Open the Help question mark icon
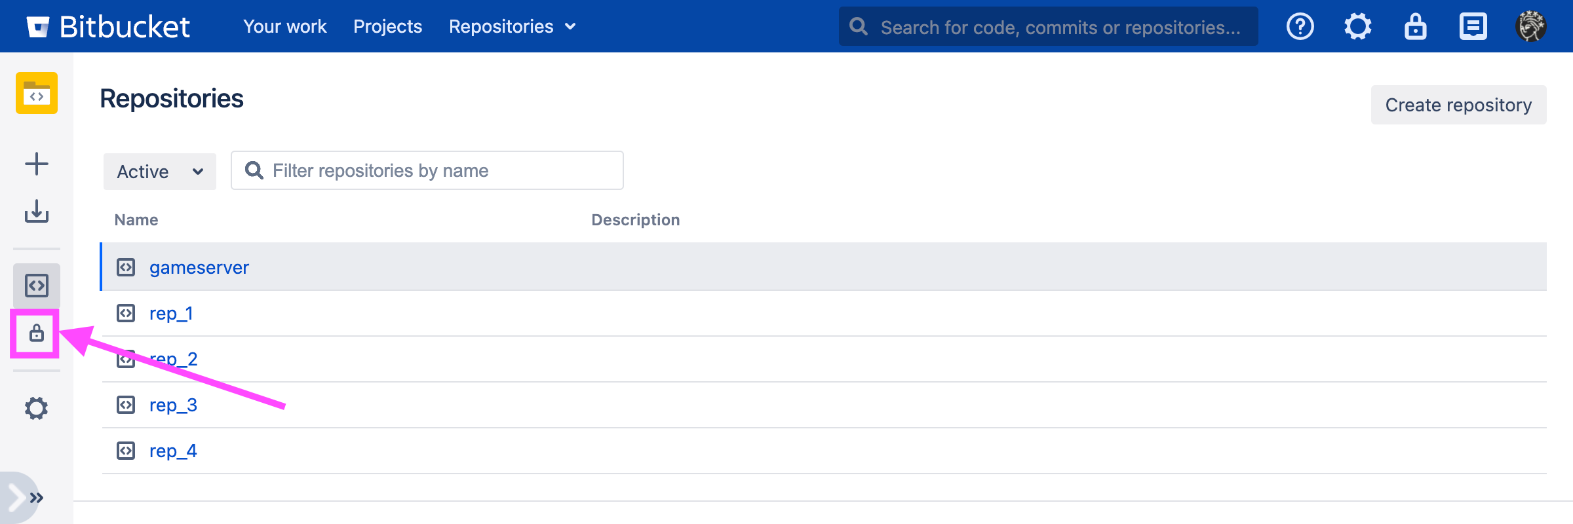Screen dimensions: 1573x524 pyautogui.click(x=1300, y=27)
